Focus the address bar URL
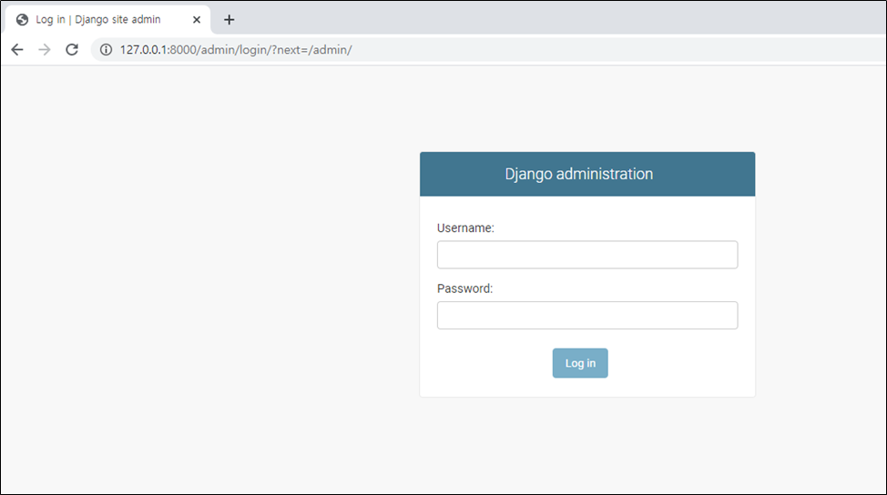887x495 pixels. (236, 50)
